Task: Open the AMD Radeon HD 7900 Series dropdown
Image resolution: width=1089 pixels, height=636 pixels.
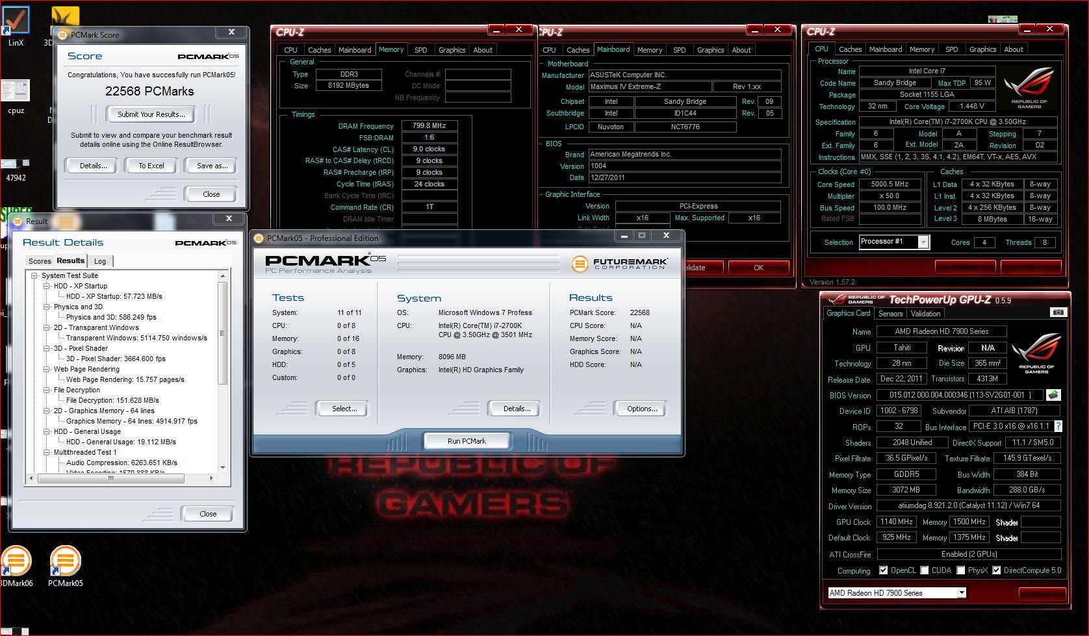Action: [x=962, y=592]
